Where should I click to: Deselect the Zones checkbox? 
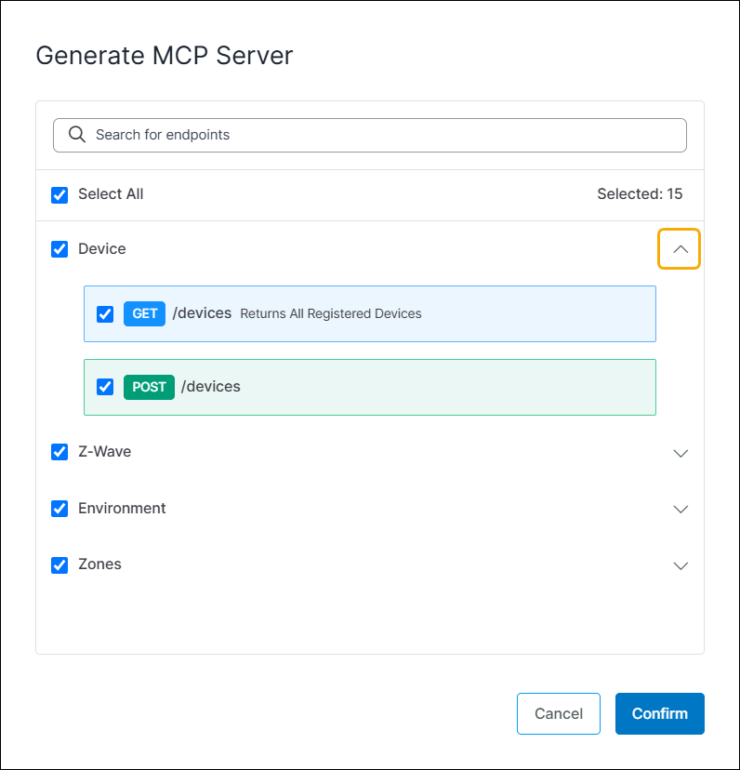coord(59,564)
